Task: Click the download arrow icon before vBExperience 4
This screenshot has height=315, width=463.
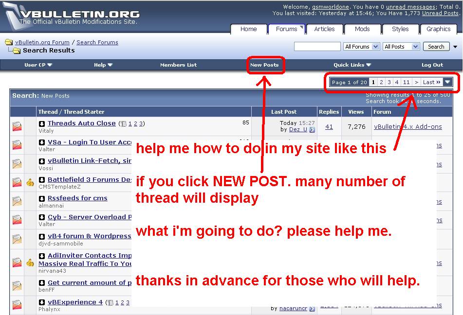Action: pyautogui.click(x=42, y=302)
